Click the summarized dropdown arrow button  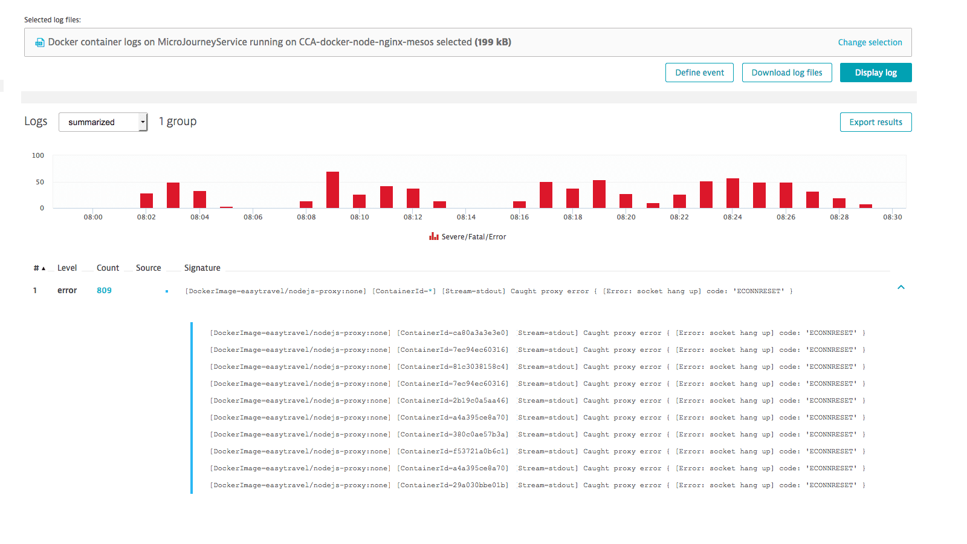[143, 121]
